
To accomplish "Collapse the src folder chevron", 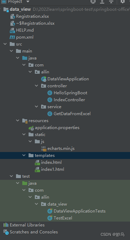I will click(5, 44).
